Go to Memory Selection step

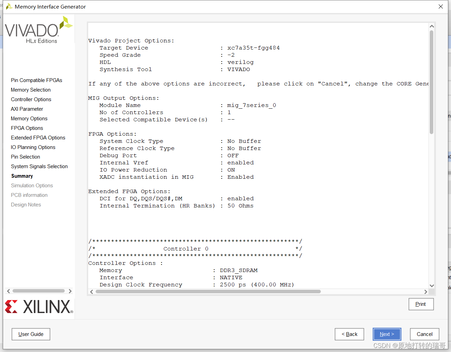[31, 90]
